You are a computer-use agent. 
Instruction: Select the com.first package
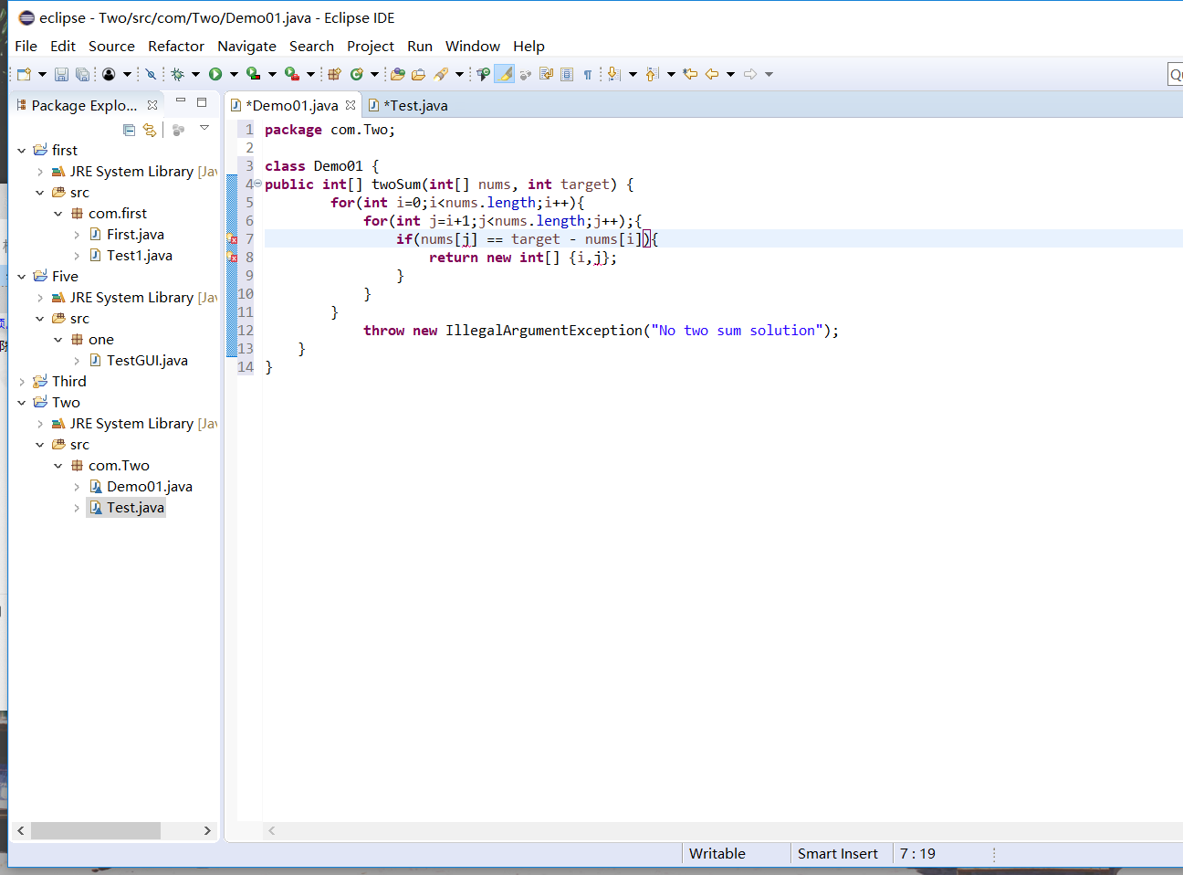pyautogui.click(x=118, y=214)
